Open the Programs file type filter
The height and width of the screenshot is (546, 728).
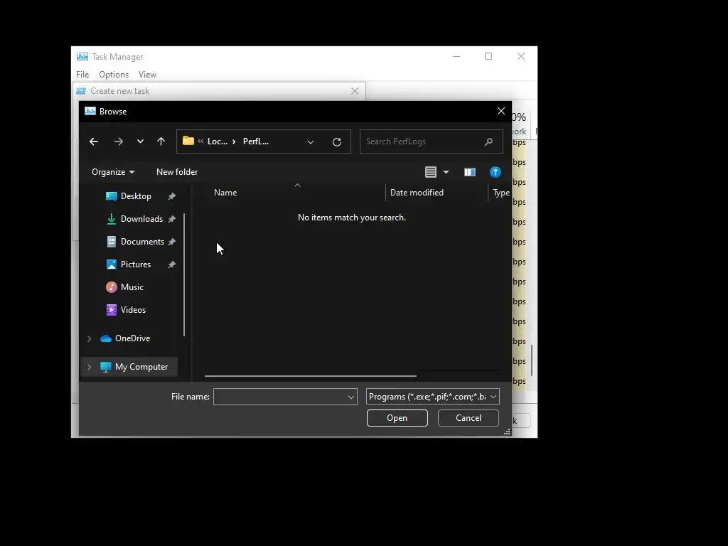pos(433,397)
